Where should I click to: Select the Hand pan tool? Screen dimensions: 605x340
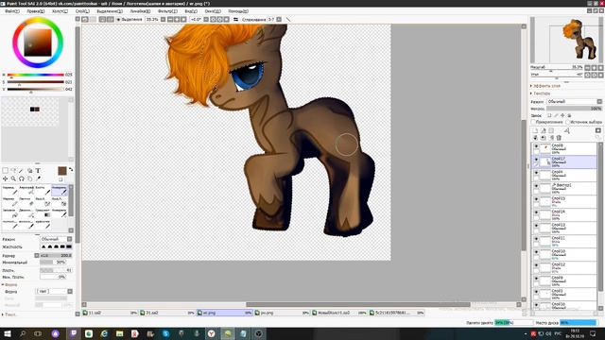29,178
